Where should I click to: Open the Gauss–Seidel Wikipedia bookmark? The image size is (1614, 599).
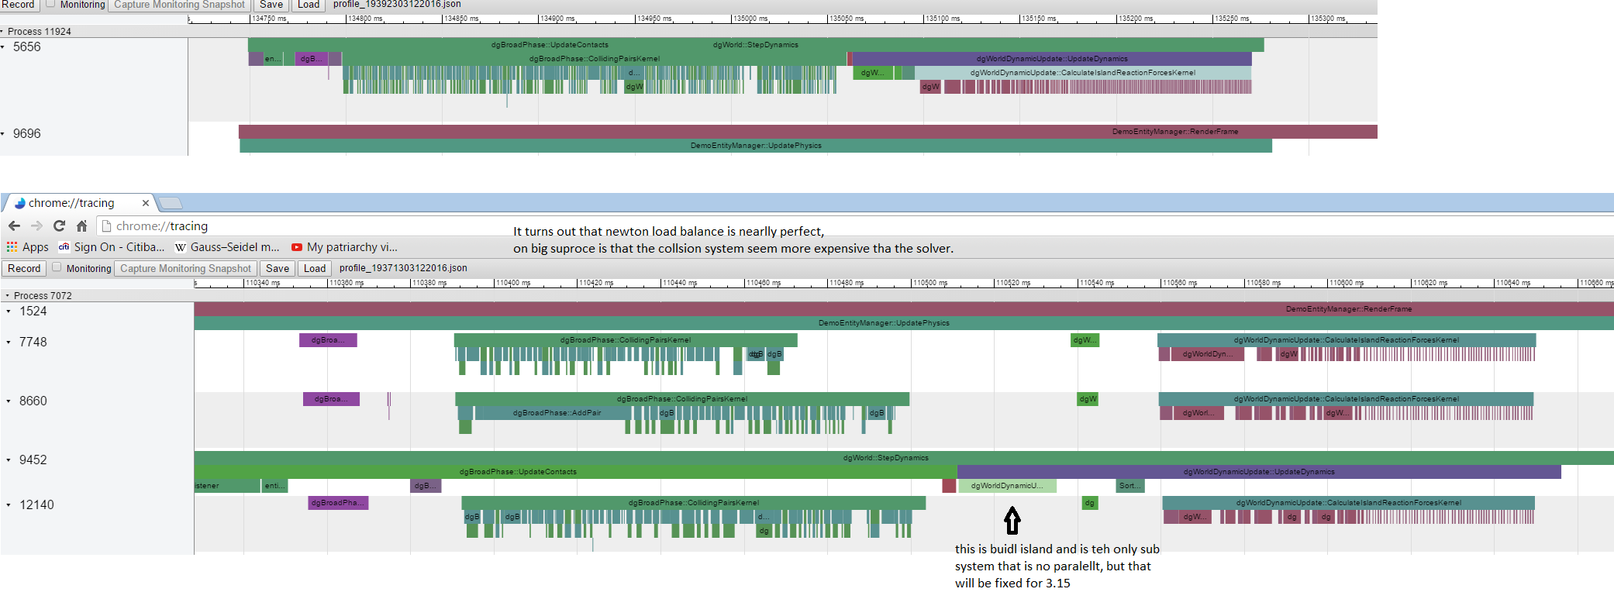tap(227, 247)
